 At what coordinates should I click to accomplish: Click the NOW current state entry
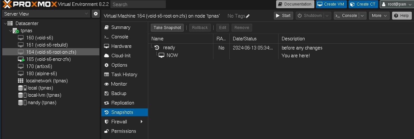pyautogui.click(x=172, y=55)
